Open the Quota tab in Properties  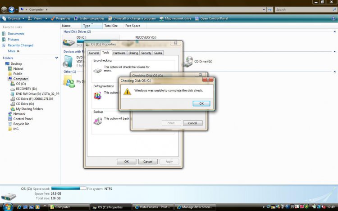point(158,53)
